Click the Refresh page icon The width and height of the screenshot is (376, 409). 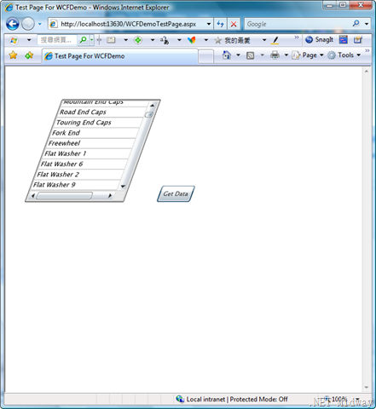[x=220, y=24]
